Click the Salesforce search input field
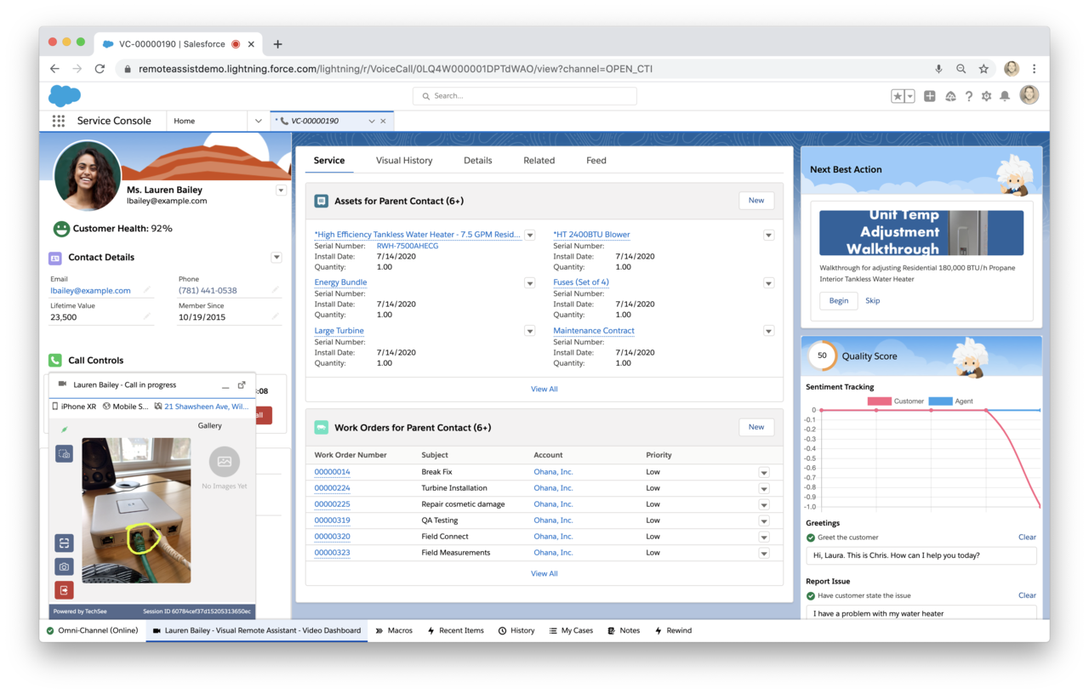 (525, 96)
